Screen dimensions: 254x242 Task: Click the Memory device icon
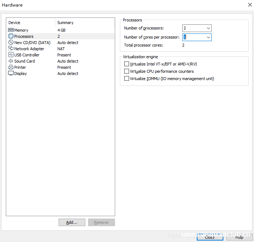pyautogui.click(x=11, y=30)
